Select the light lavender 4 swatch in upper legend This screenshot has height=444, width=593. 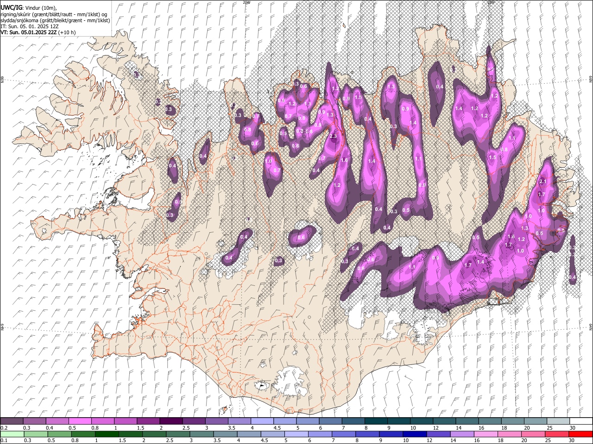262,421
